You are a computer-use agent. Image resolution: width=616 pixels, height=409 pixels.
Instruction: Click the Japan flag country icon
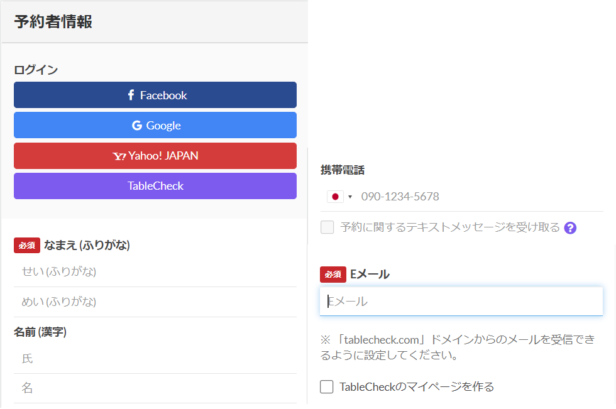(335, 197)
